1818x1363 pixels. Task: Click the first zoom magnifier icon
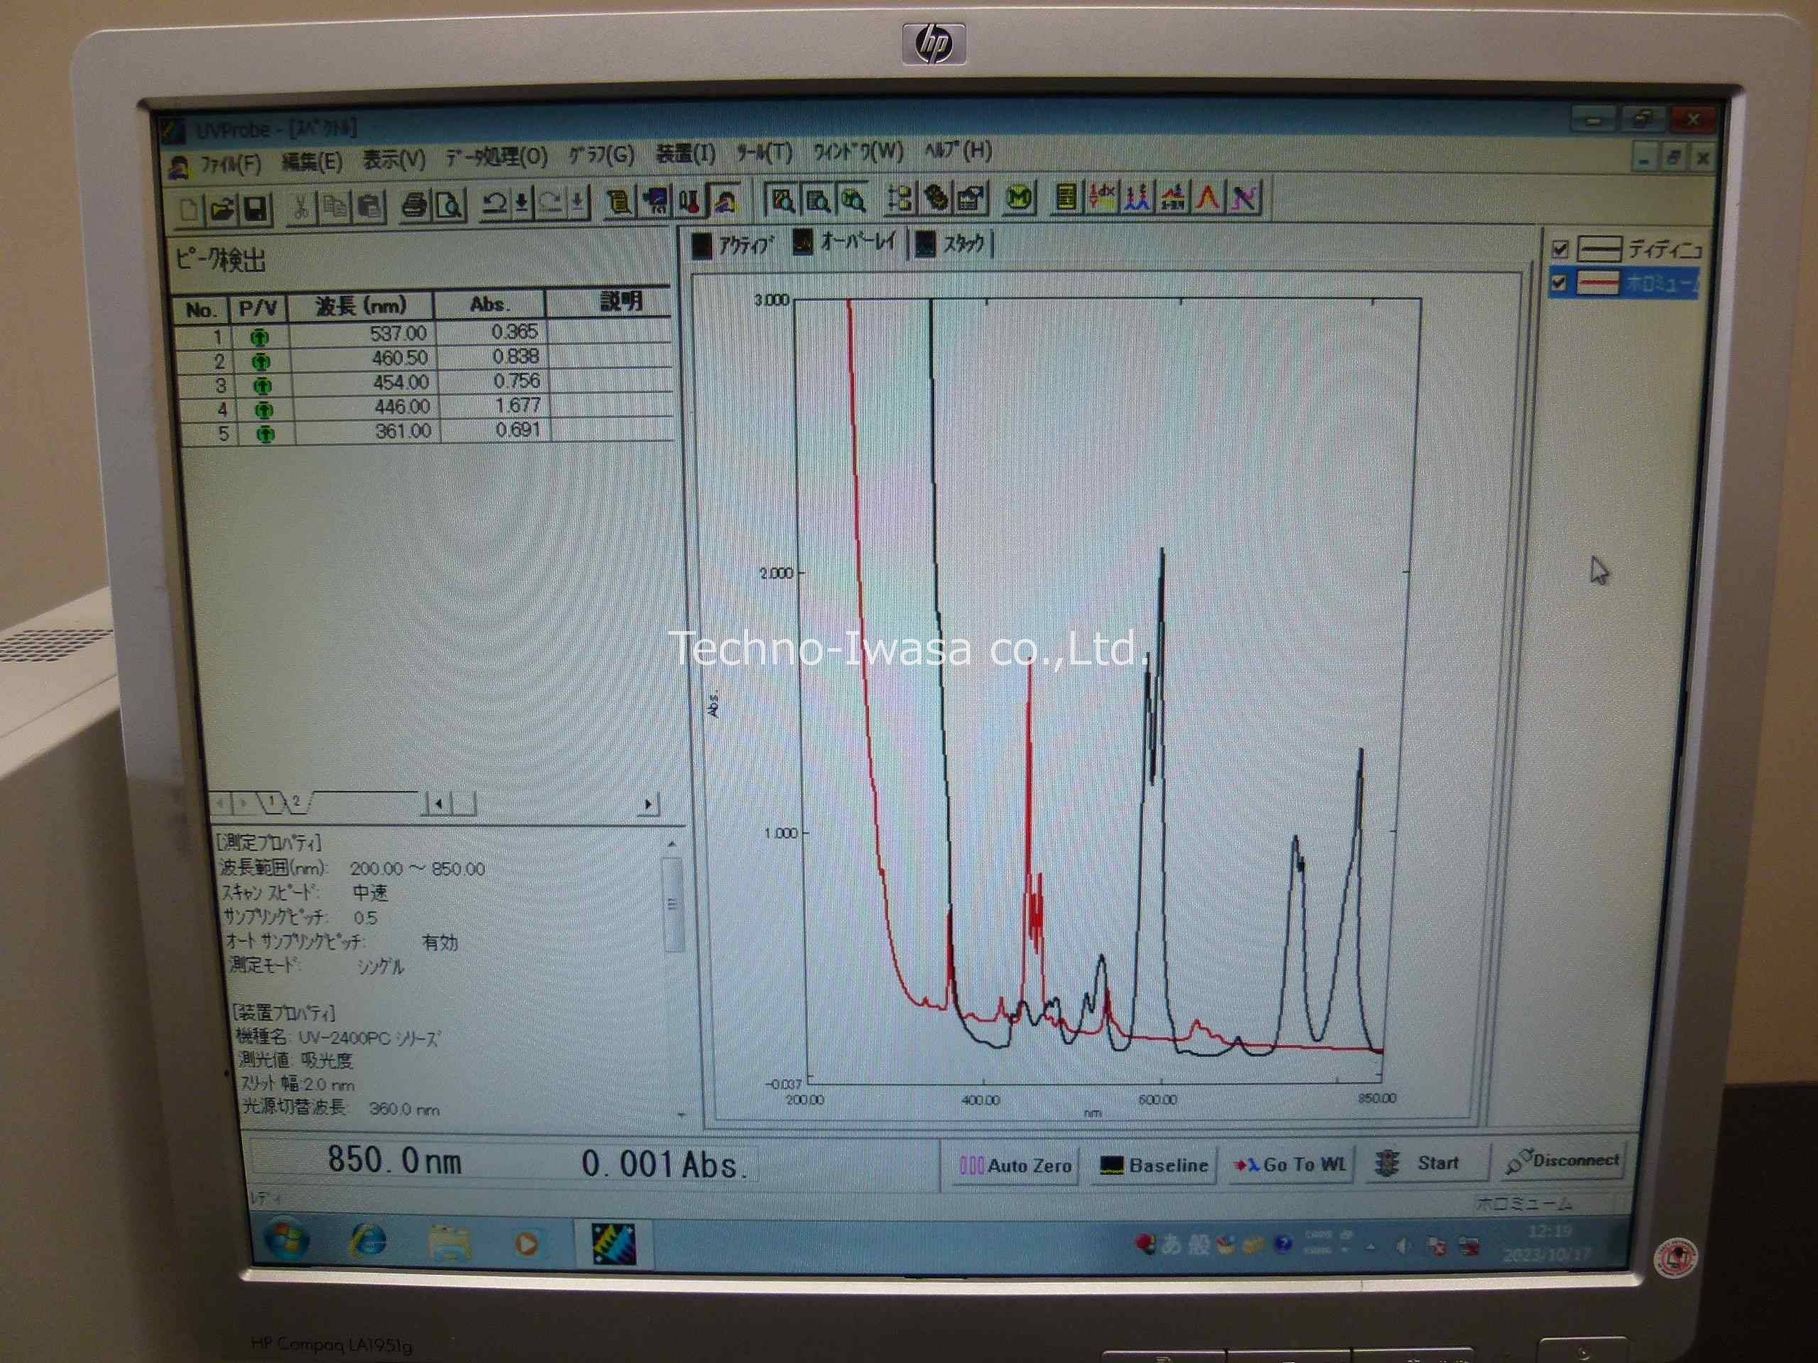point(783,199)
